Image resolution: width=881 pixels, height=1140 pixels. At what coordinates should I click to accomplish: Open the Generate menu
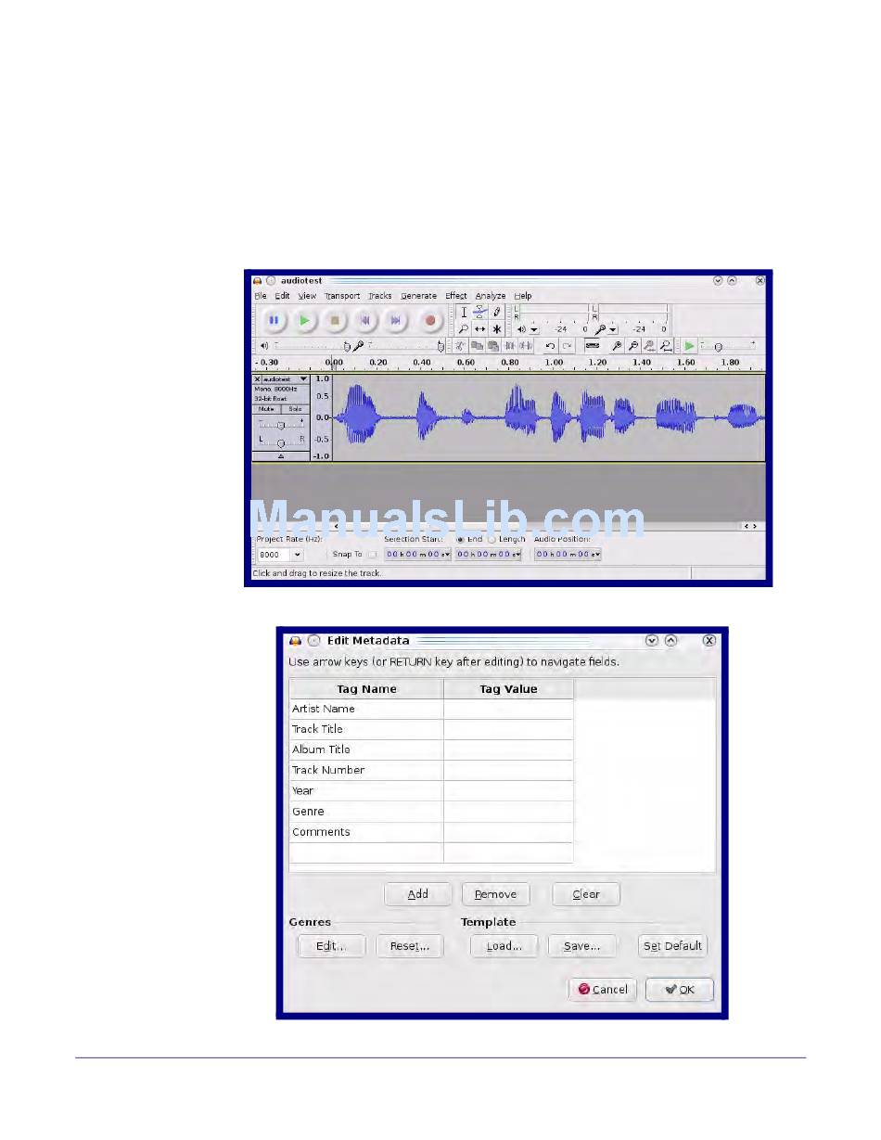[x=418, y=296]
